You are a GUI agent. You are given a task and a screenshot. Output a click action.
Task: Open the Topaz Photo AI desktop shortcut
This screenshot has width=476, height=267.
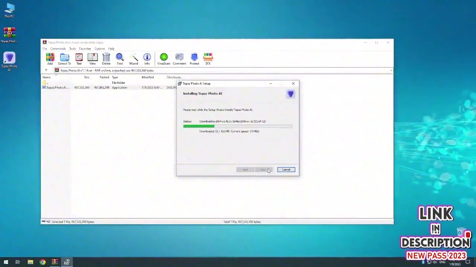click(x=9, y=62)
